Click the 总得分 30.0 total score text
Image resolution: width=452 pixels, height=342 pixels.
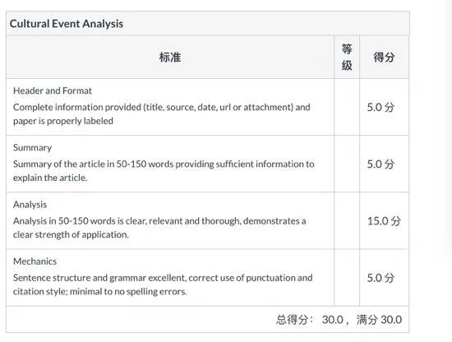(310, 320)
